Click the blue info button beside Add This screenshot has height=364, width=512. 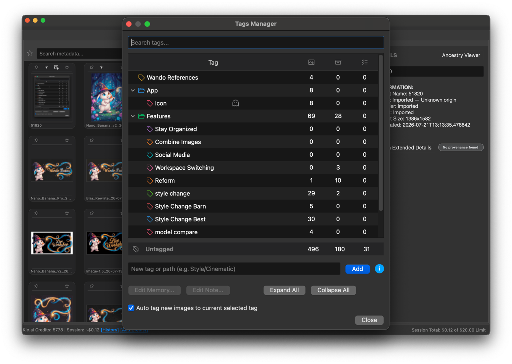tap(379, 269)
